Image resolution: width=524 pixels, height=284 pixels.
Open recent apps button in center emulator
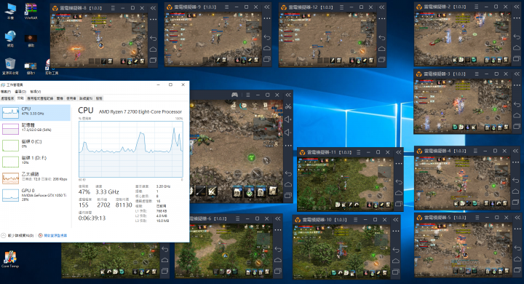(288, 195)
